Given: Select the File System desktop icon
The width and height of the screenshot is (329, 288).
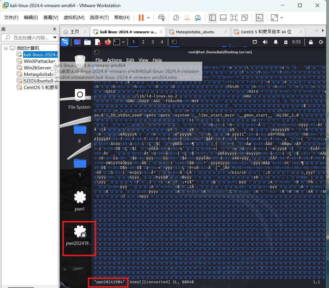Looking at the screenshot, I should click(79, 99).
